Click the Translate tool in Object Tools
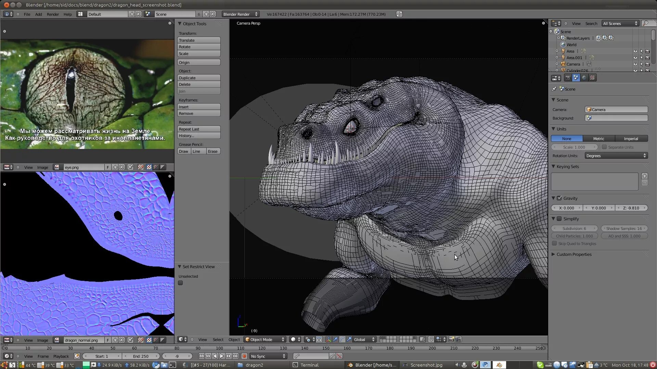 pos(199,40)
